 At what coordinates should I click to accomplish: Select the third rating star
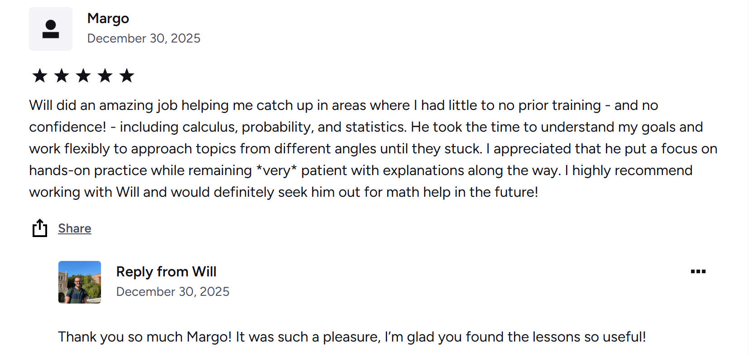click(x=83, y=76)
